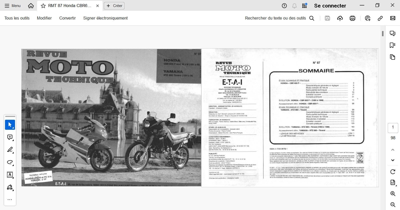Open the Menu hamburger button

13,6
